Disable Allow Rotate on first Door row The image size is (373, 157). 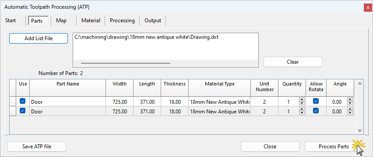tap(316, 101)
